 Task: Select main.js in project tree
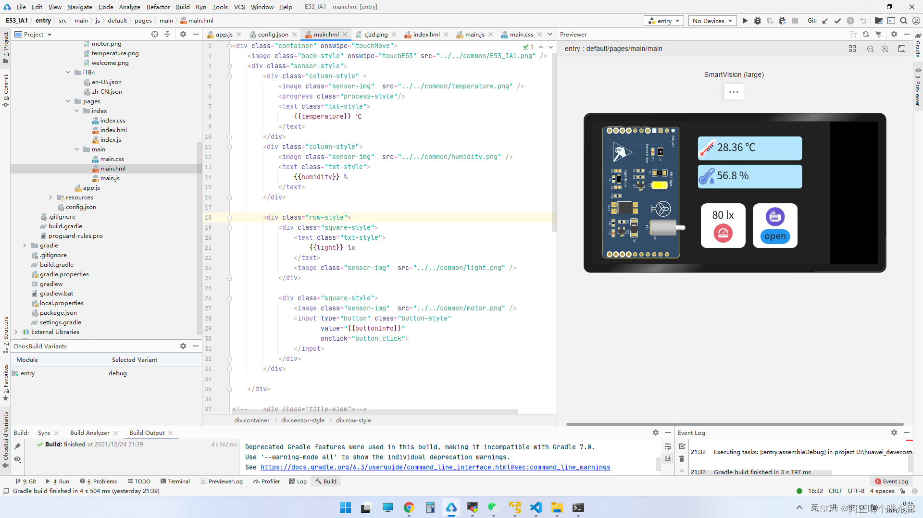pyautogui.click(x=110, y=178)
